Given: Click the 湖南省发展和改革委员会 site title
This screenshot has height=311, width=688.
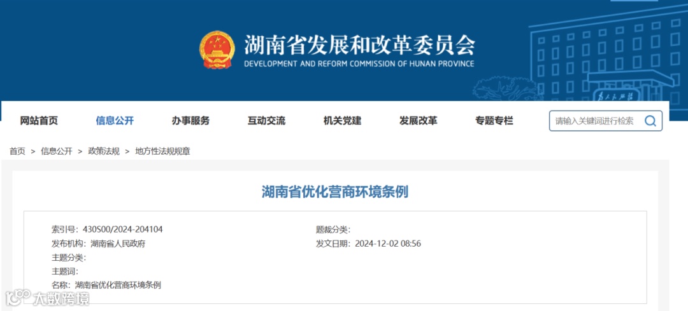Looking at the screenshot, I should point(359,45).
